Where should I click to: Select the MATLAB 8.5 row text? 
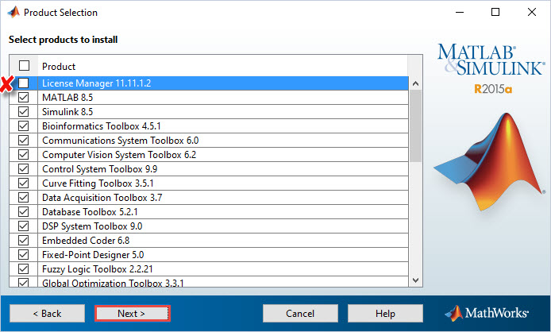67,98
